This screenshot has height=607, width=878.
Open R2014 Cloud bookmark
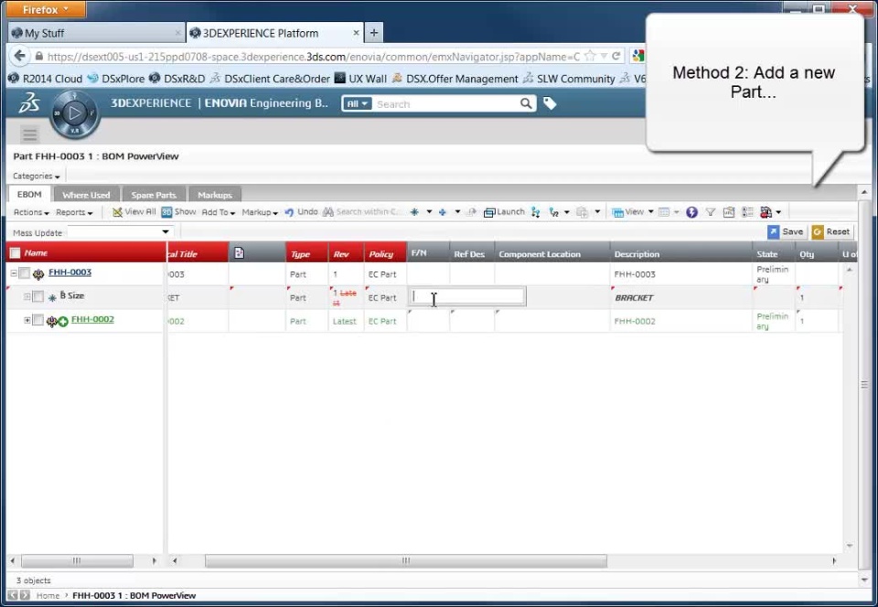tap(46, 79)
